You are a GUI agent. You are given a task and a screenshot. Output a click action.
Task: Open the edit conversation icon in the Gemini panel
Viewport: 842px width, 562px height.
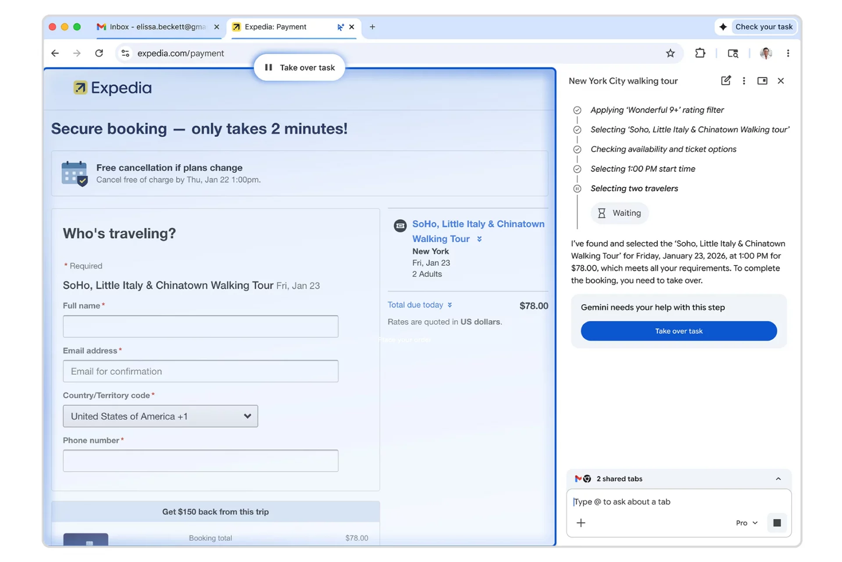coord(726,81)
